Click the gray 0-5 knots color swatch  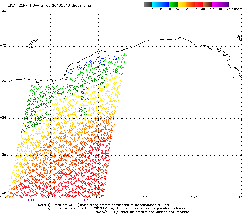click(148, 4)
